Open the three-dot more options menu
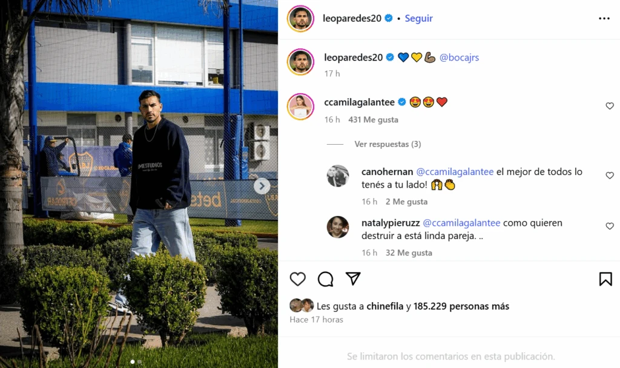The width and height of the screenshot is (620, 368). point(604,19)
